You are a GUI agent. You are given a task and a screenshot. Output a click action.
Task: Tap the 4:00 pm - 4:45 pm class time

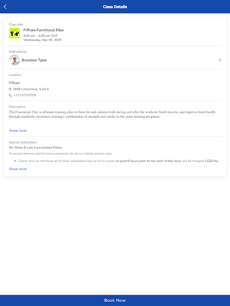tap(40, 36)
